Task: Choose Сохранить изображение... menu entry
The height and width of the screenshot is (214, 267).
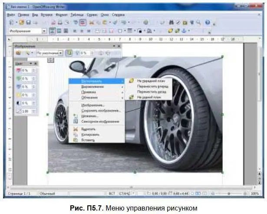Action: (x=96, y=111)
